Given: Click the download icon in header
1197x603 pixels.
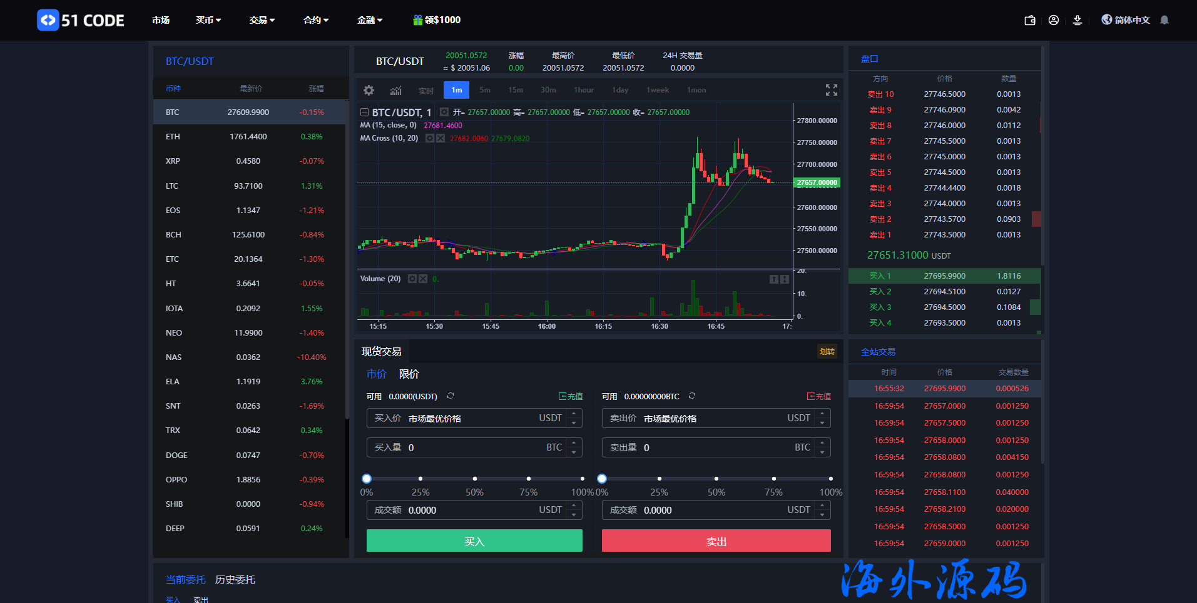Looking at the screenshot, I should pyautogui.click(x=1077, y=20).
